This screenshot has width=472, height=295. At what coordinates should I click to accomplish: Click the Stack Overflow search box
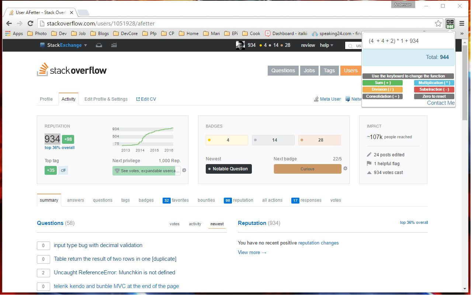354,45
